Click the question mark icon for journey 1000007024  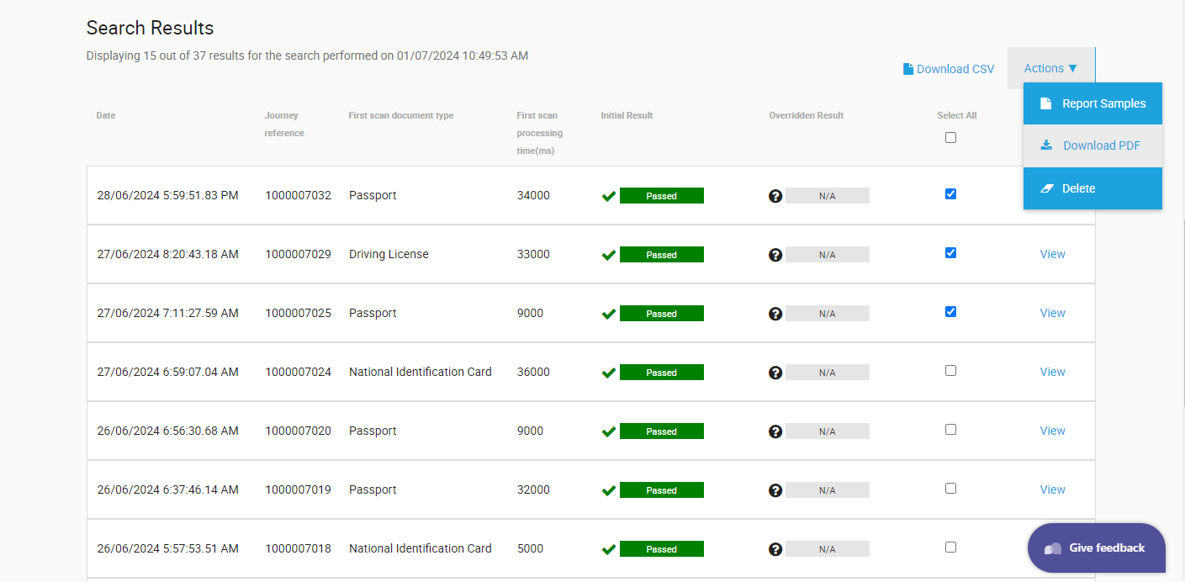775,373
